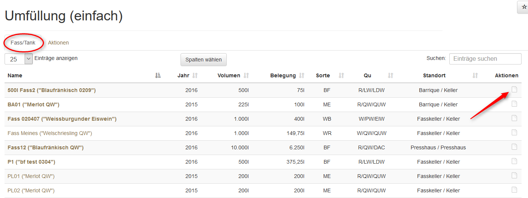Open the Fass12 Blaufränkisch QW entry
This screenshot has width=528, height=198.
pos(45,147)
